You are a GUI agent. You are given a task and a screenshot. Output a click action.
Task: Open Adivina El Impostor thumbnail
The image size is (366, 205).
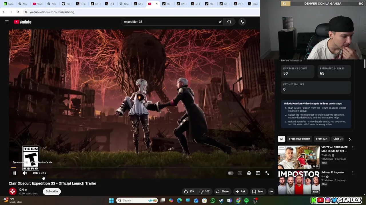point(299,183)
